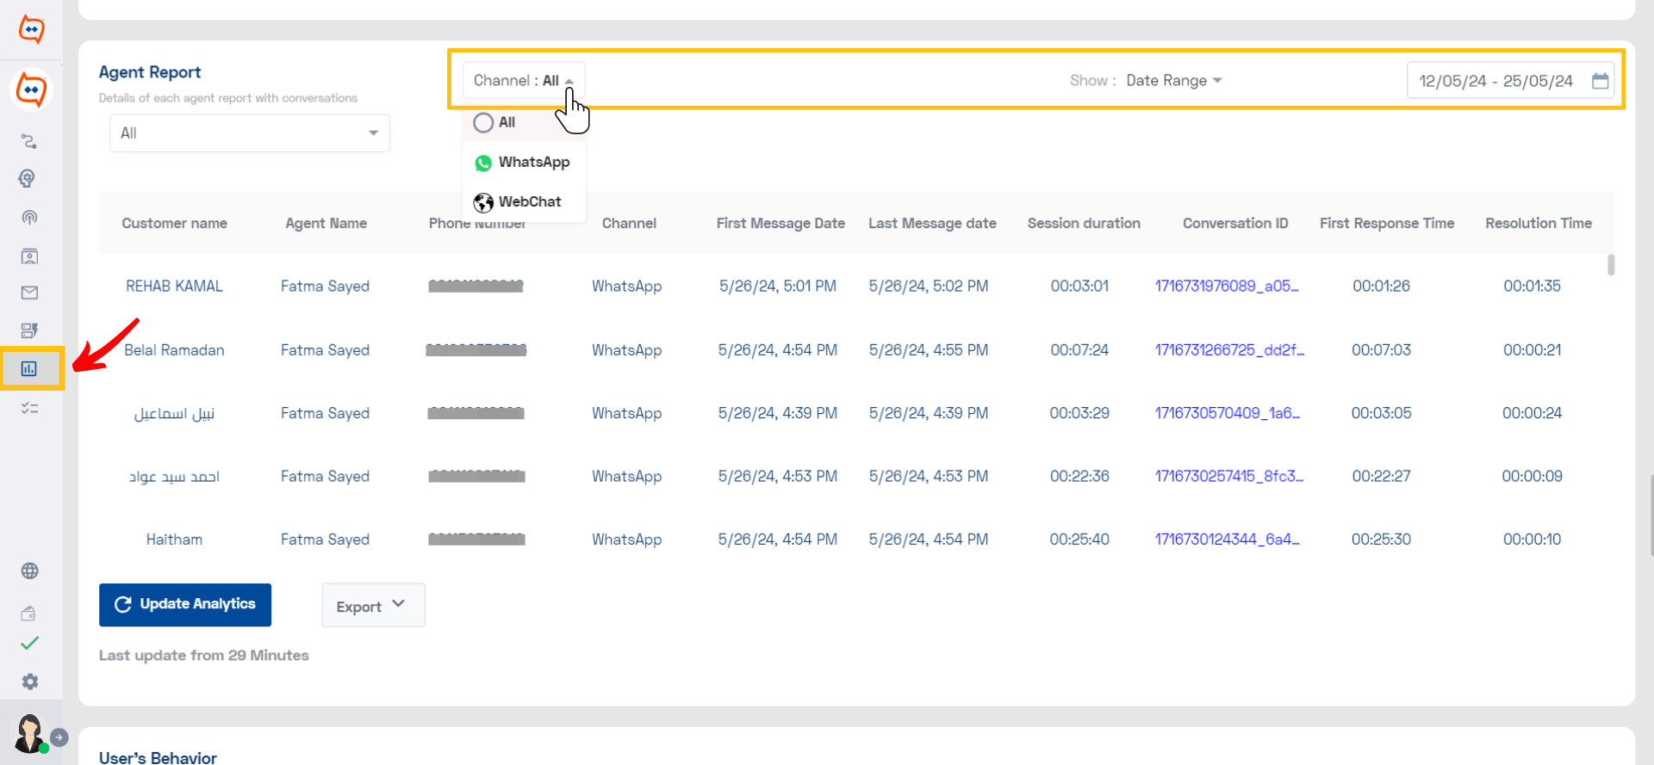Click the Conversation ID column header

pos(1235,223)
